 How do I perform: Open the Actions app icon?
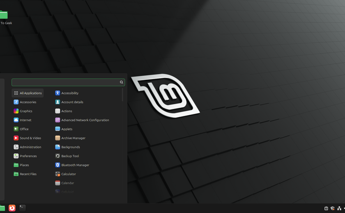[x=57, y=111]
